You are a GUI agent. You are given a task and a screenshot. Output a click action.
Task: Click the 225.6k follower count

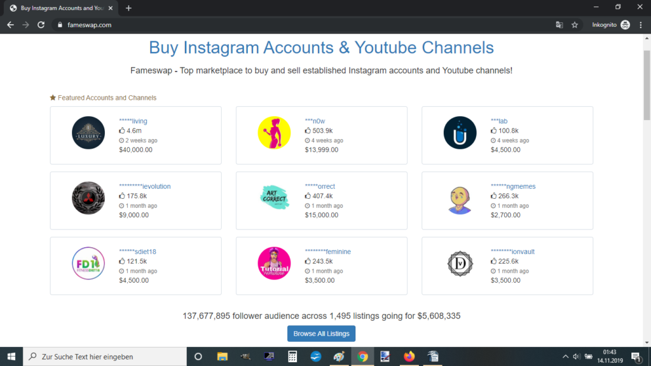point(508,261)
